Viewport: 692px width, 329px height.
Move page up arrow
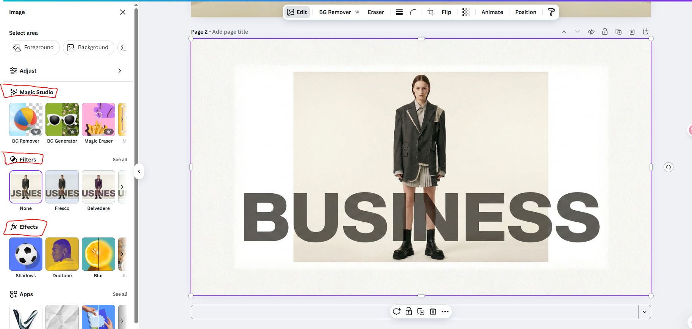[564, 32]
